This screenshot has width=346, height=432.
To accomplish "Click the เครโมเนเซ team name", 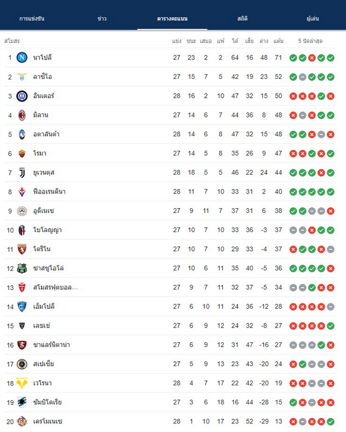I will click(x=48, y=422).
